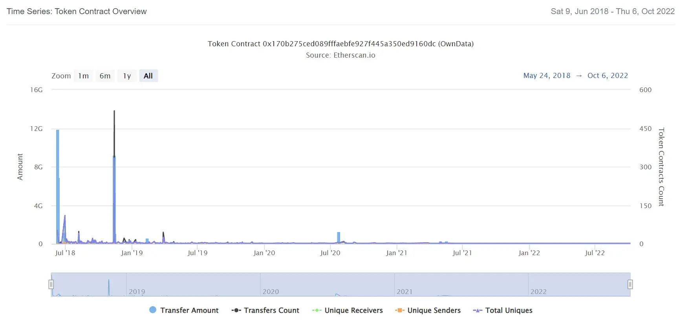Click the Amount axis title
The width and height of the screenshot is (679, 332).
[x=20, y=167]
